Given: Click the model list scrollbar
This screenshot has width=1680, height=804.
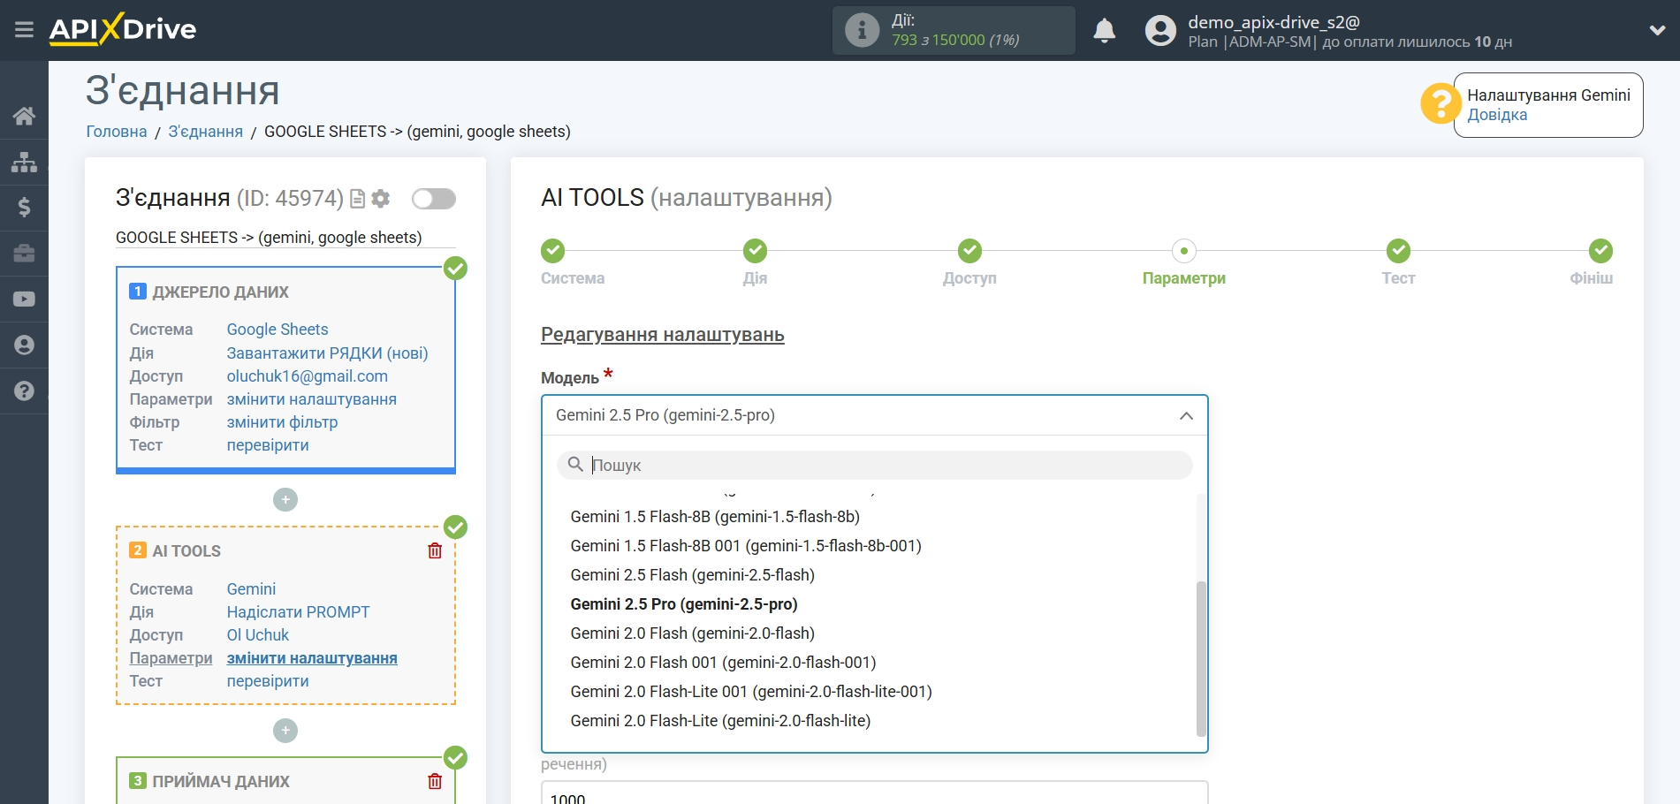Looking at the screenshot, I should click(x=1201, y=658).
